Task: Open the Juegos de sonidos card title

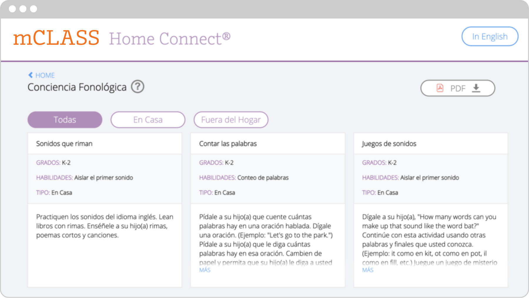Action: point(389,144)
